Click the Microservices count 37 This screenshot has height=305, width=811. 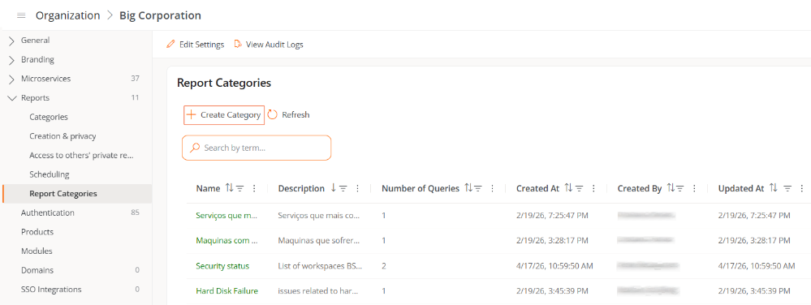(x=135, y=79)
